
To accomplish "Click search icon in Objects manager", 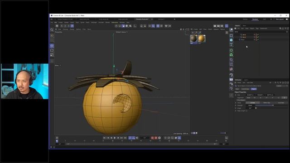I will 280,29.
